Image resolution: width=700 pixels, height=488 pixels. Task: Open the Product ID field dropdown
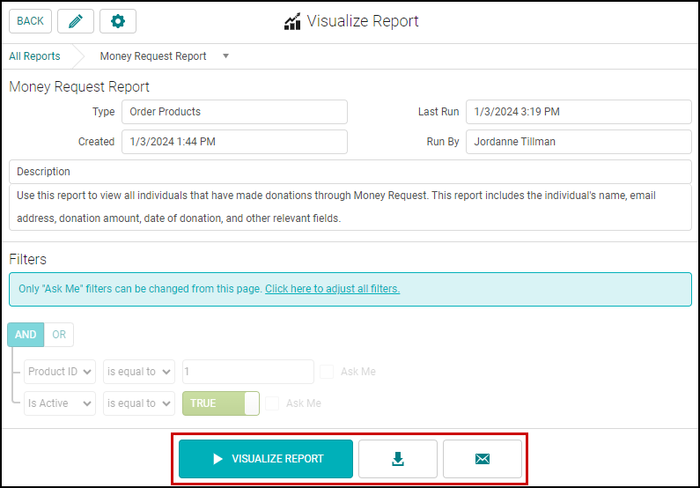click(x=60, y=372)
